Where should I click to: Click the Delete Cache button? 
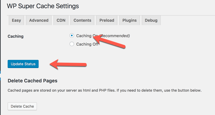[22, 106]
